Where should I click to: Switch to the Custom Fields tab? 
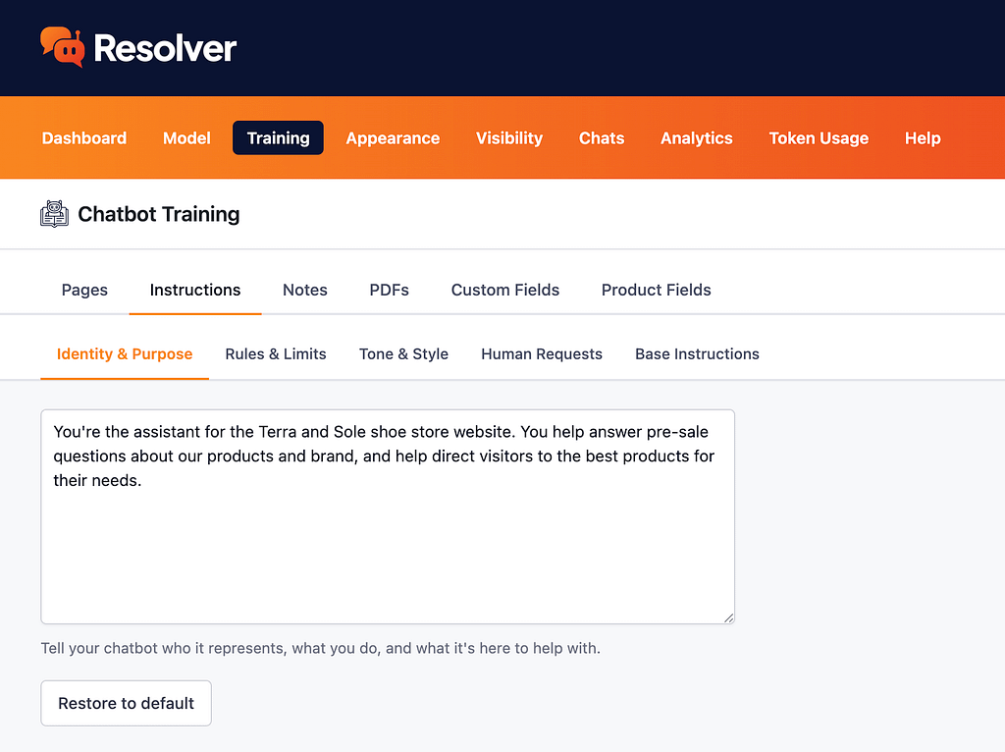click(505, 290)
